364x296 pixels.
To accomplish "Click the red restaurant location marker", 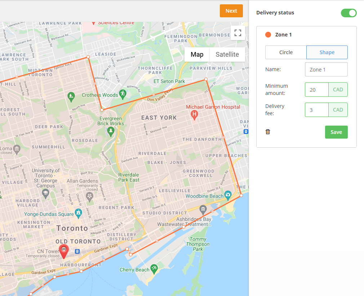I will [63, 251].
